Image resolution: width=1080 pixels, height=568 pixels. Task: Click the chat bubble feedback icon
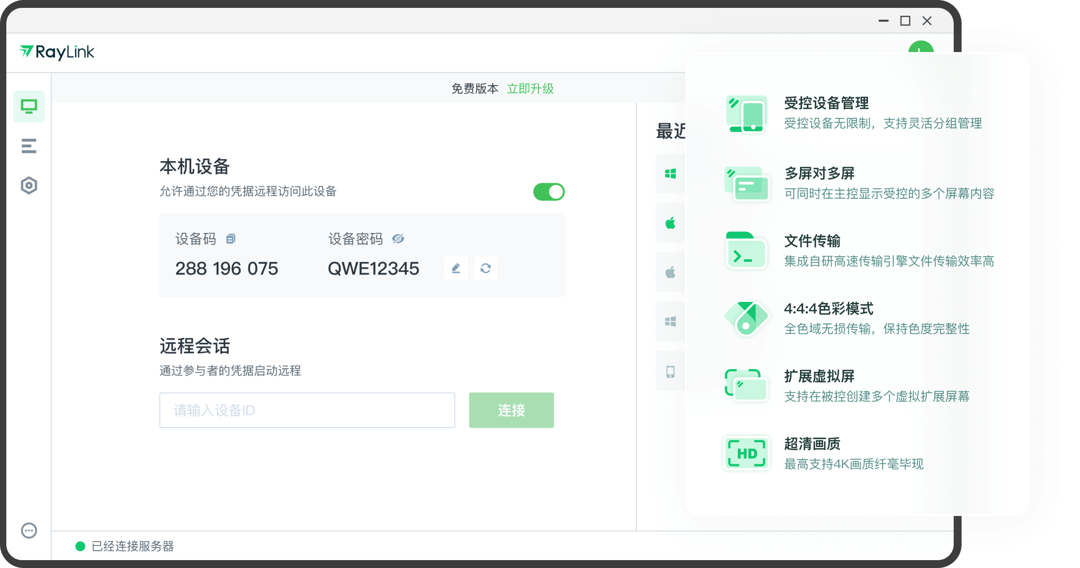point(29,530)
